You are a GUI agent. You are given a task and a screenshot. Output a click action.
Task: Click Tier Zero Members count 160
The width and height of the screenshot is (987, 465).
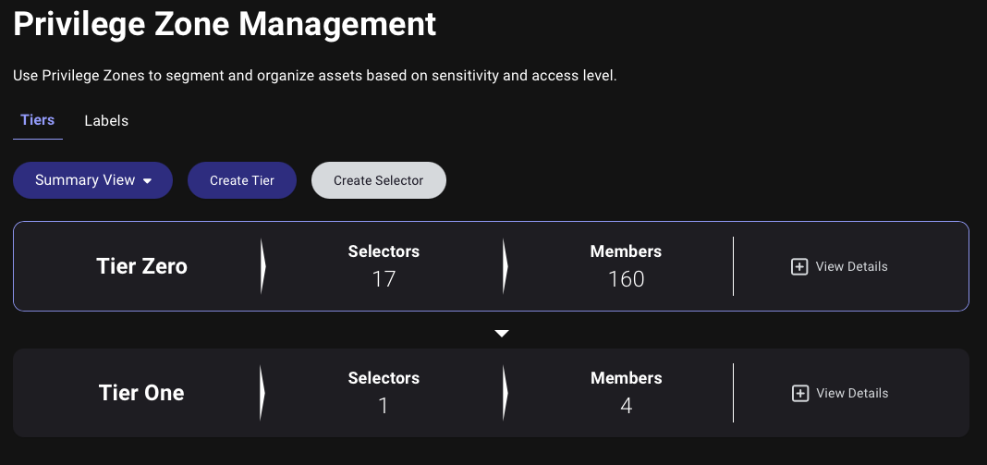pyautogui.click(x=627, y=278)
